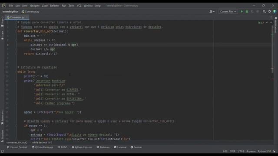
Task: Open the Window menu
Action: (88, 6)
